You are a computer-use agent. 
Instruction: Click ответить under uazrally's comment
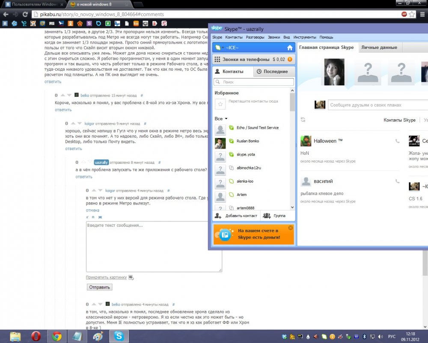point(84,177)
